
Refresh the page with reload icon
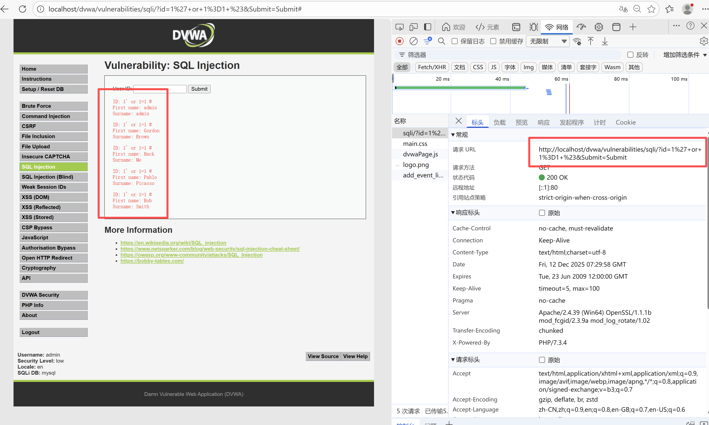pos(23,9)
